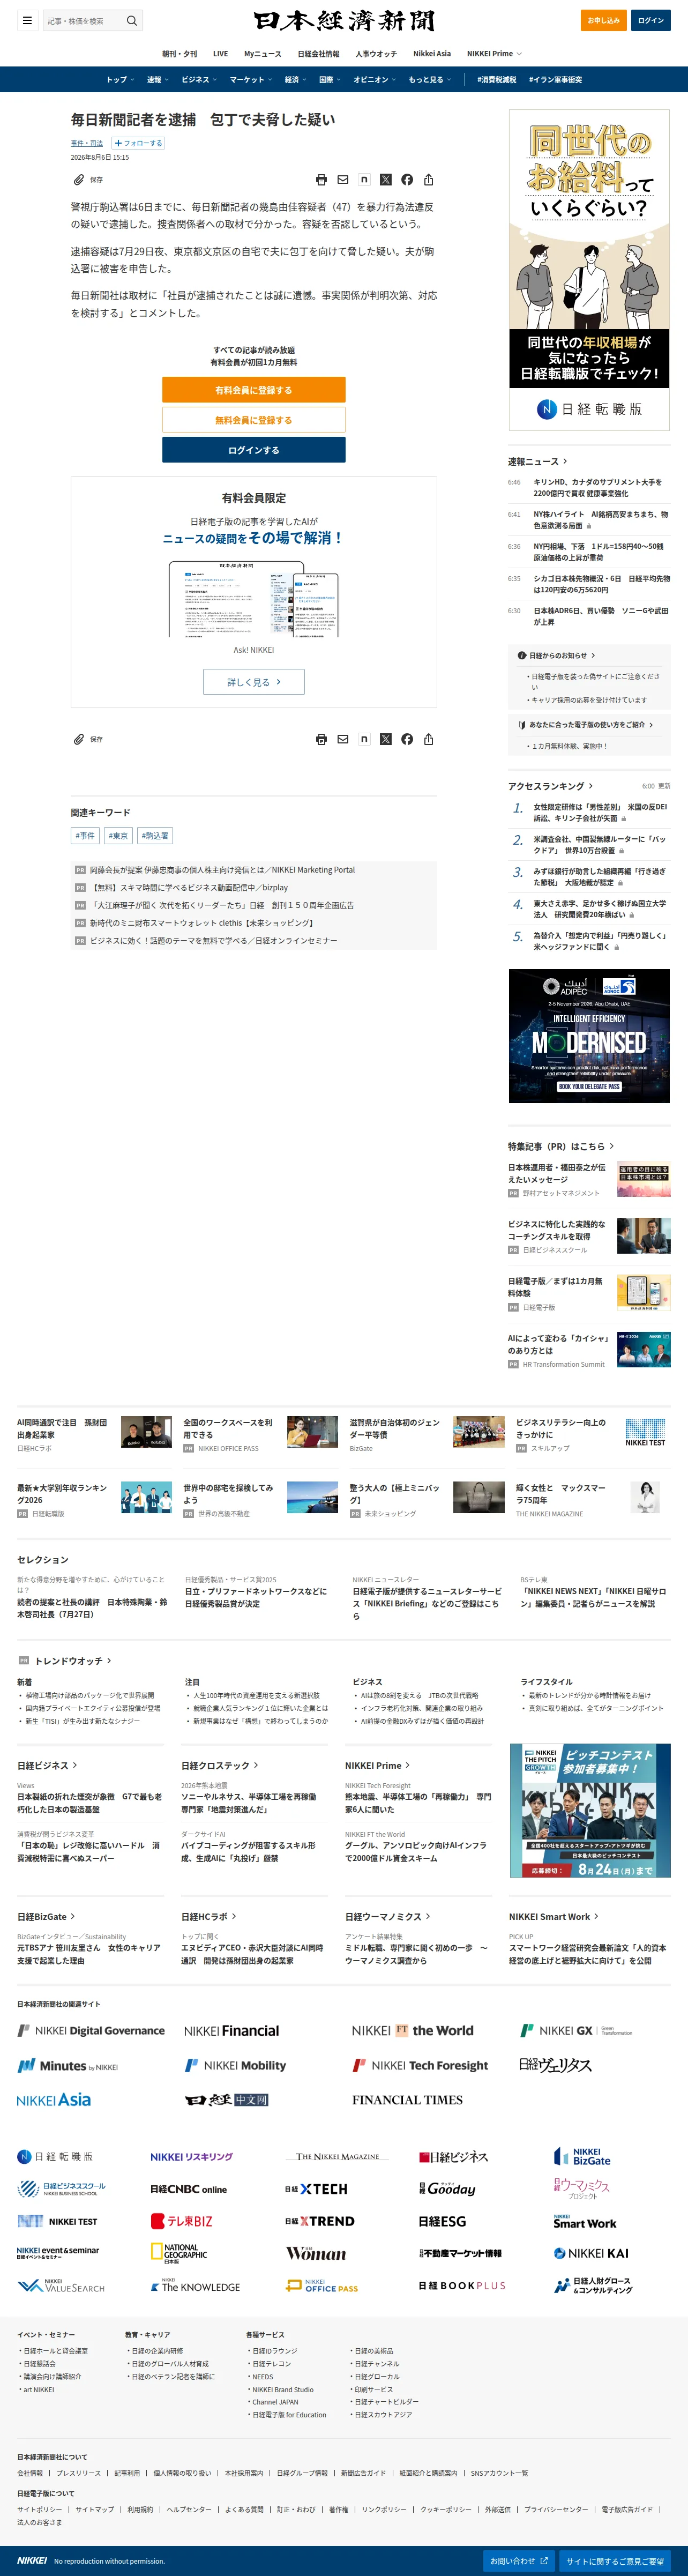The width and height of the screenshot is (688, 2576).
Task: Open the 日経転職版 salary advertisement banner
Action: [x=589, y=270]
